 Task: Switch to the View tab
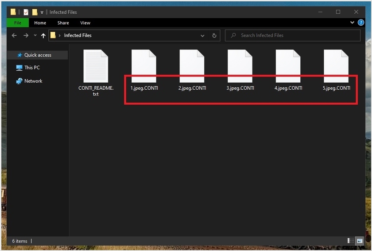[85, 23]
